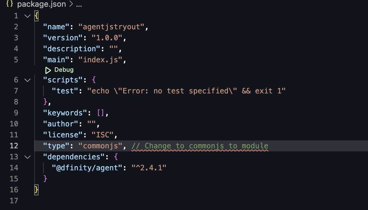Click line number 12 in the gutter

14,146
